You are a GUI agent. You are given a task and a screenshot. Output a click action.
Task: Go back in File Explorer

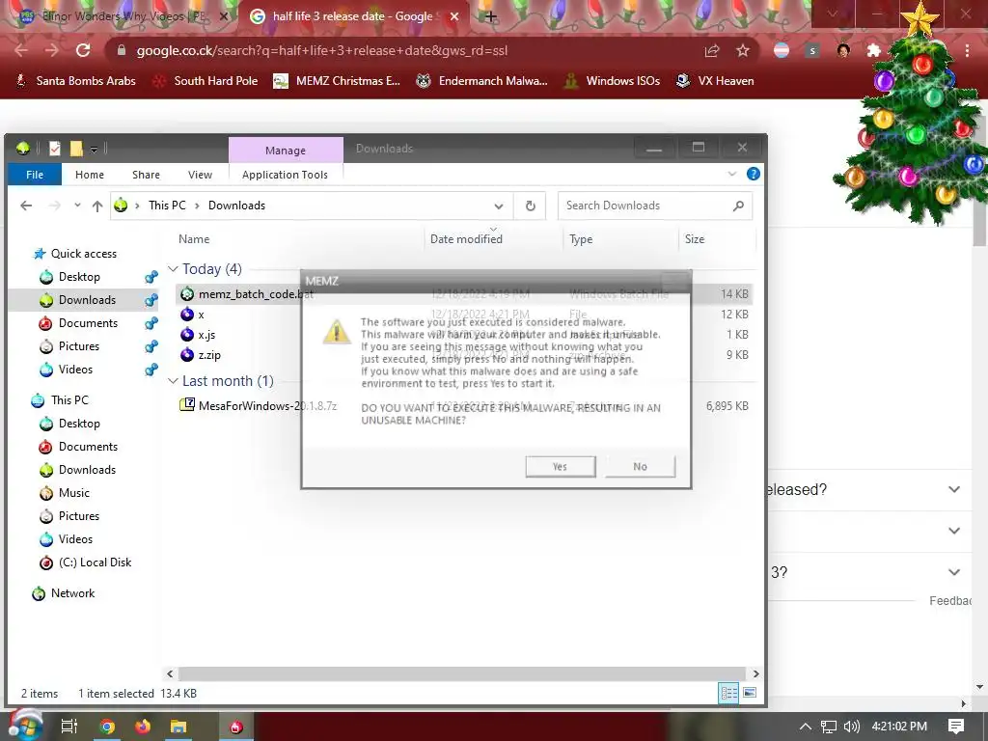click(26, 206)
